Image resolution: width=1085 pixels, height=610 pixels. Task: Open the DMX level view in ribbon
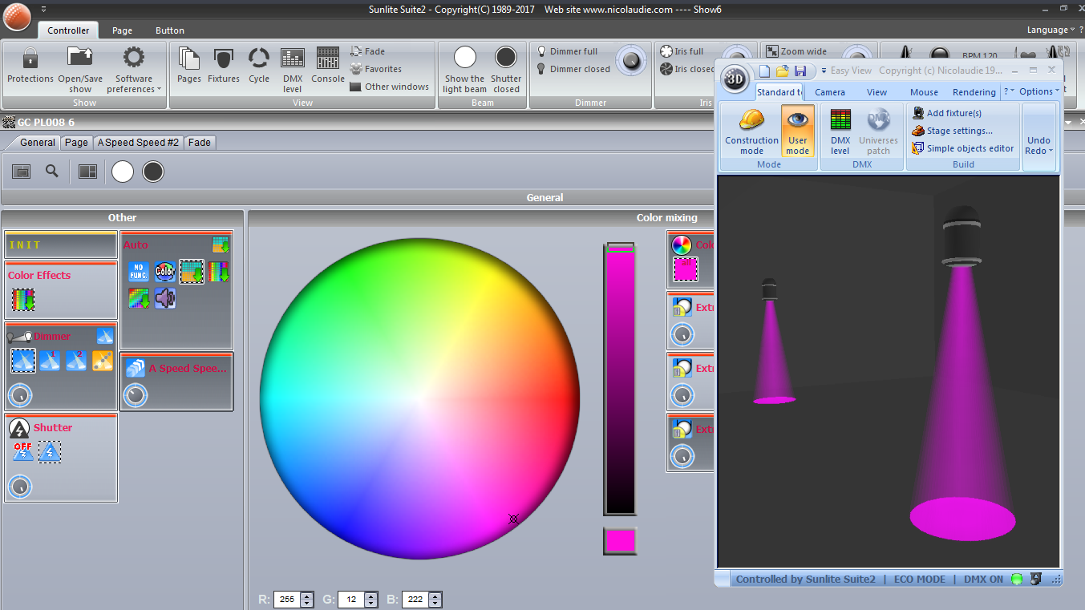point(293,59)
